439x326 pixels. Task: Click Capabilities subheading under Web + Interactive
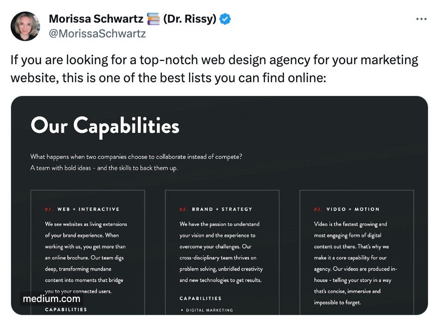[x=66, y=309]
